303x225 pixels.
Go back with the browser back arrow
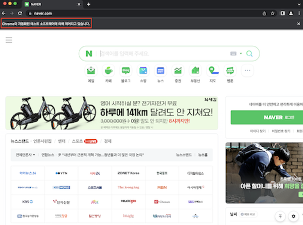pyautogui.click(x=4, y=13)
